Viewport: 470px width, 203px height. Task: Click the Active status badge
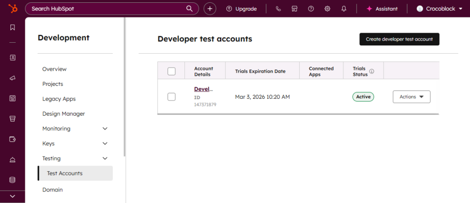[364, 97]
